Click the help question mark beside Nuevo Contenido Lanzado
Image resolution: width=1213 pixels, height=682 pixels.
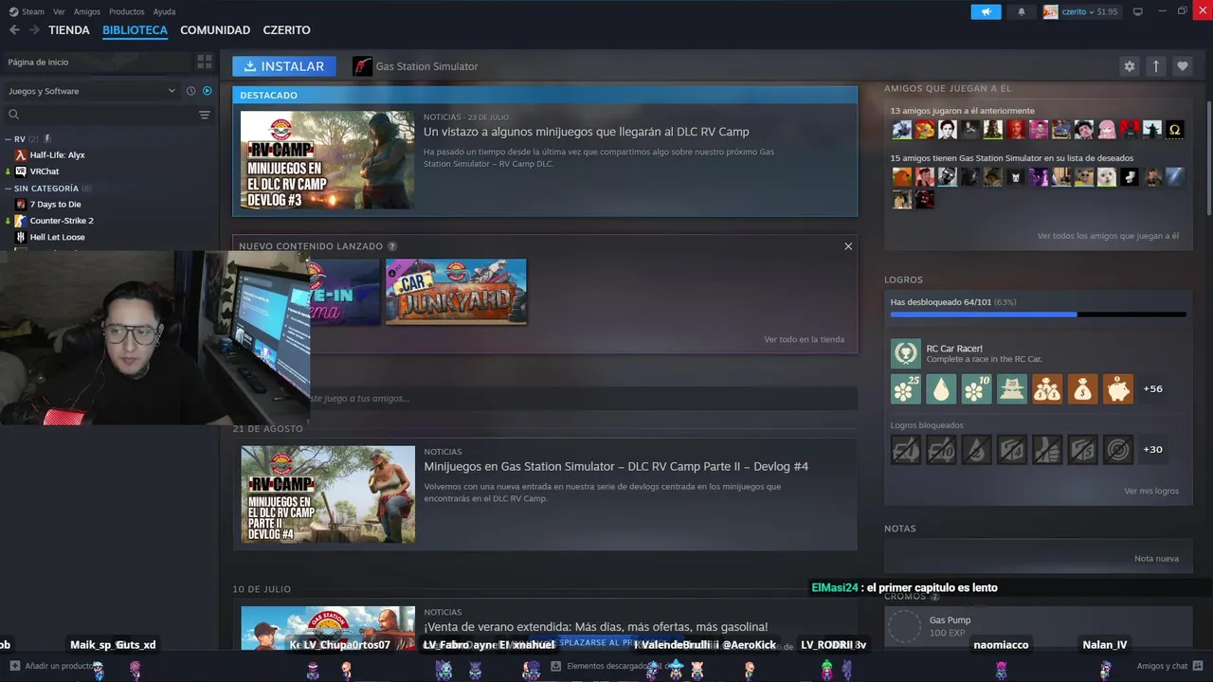click(x=392, y=246)
